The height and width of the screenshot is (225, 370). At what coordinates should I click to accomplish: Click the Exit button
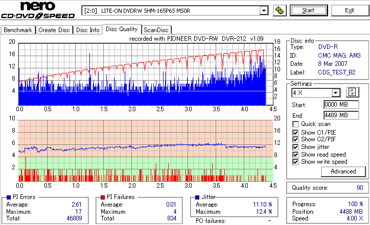click(350, 10)
